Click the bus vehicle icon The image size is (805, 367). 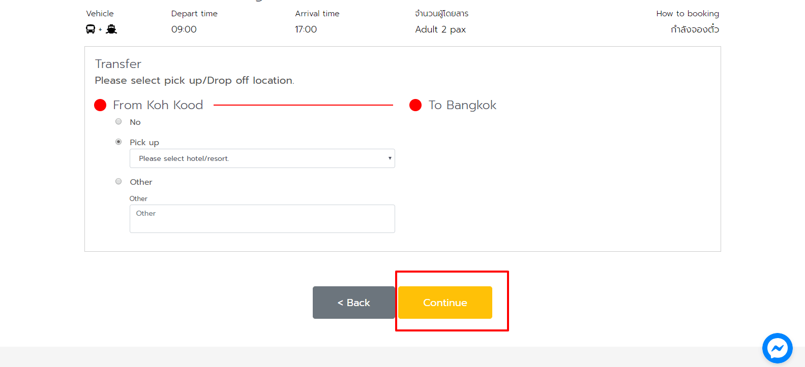coord(91,29)
